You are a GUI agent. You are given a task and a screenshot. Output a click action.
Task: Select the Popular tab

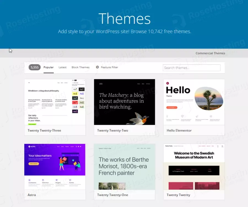pyautogui.click(x=48, y=67)
